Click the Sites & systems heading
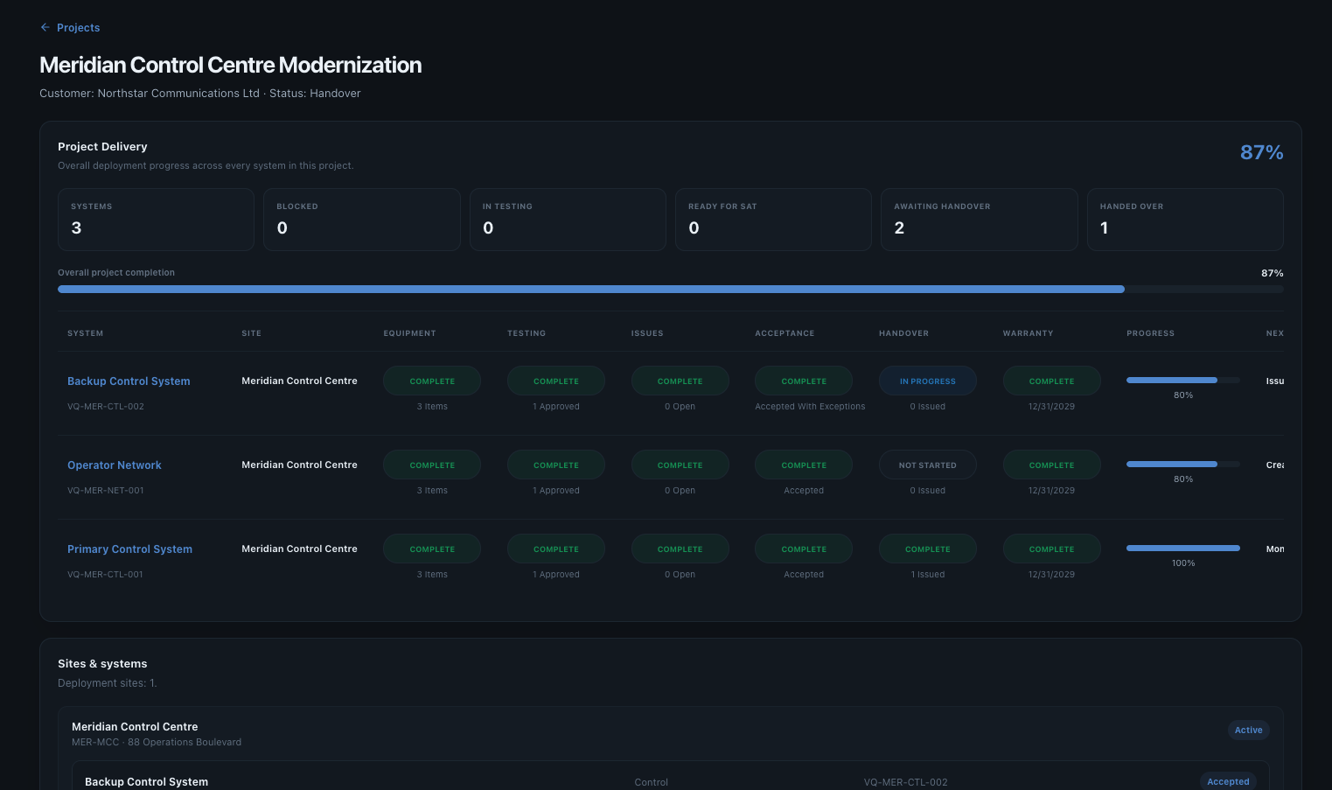1332x790 pixels. click(102, 664)
